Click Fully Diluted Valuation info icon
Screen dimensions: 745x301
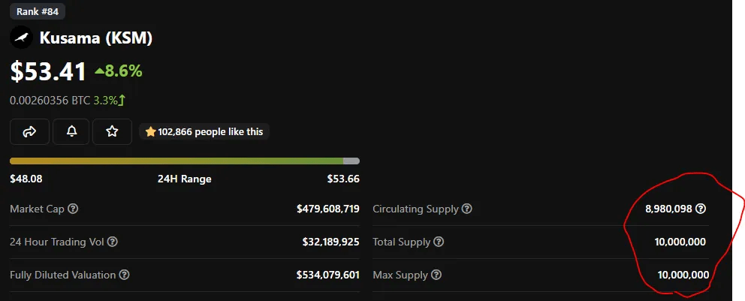click(125, 275)
